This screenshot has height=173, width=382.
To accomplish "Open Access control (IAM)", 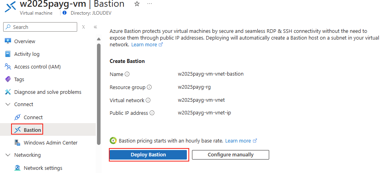I will coord(38,67).
